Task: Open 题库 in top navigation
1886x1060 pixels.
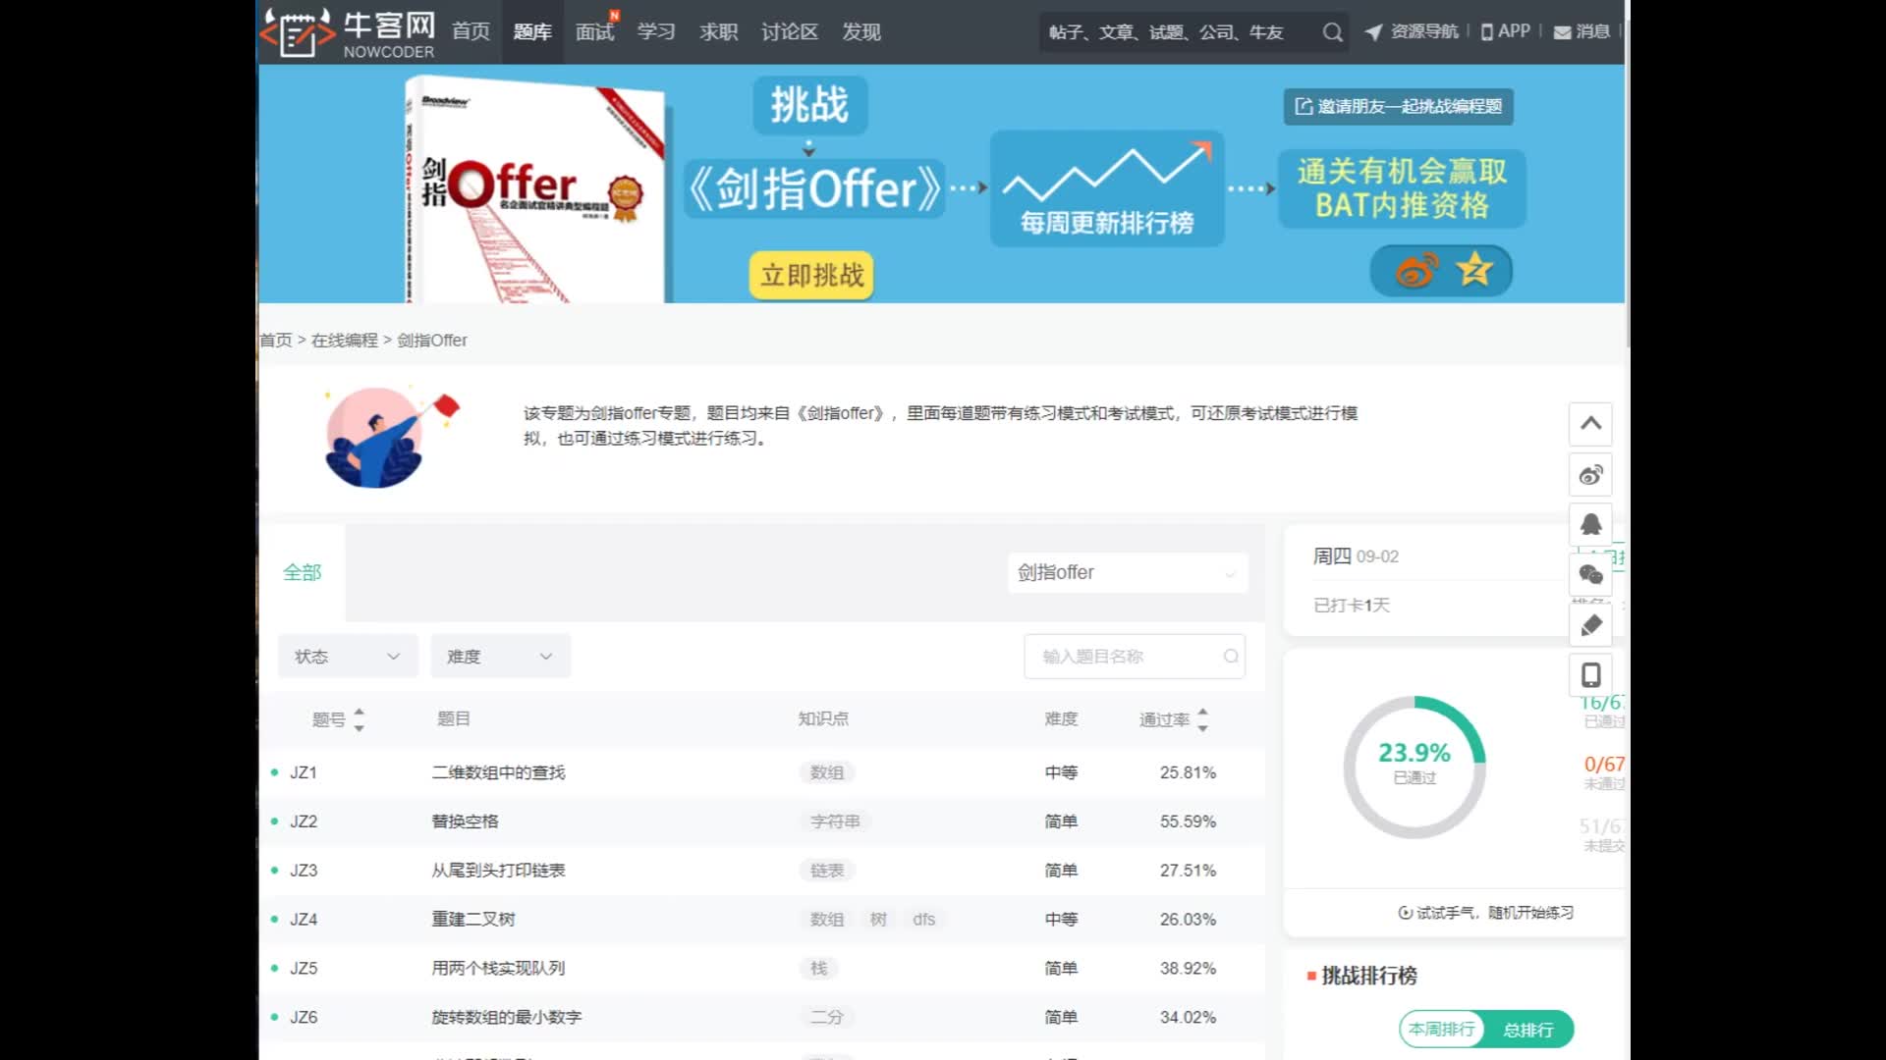Action: click(532, 32)
